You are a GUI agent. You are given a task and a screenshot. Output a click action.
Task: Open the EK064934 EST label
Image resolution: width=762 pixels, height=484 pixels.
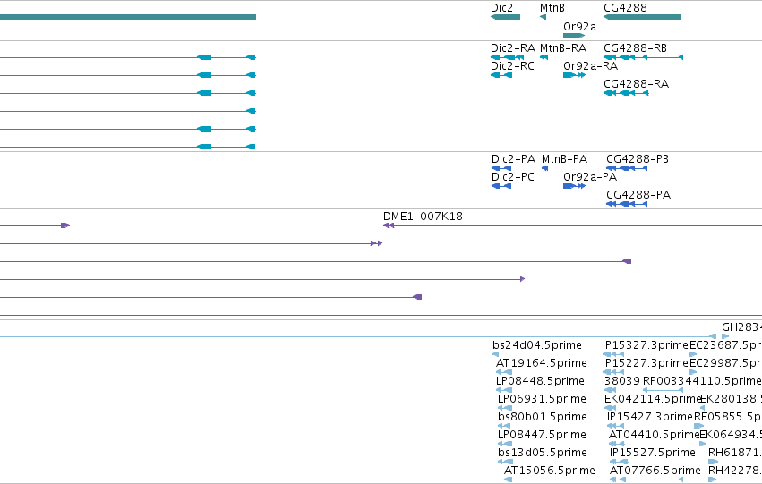pos(731,435)
